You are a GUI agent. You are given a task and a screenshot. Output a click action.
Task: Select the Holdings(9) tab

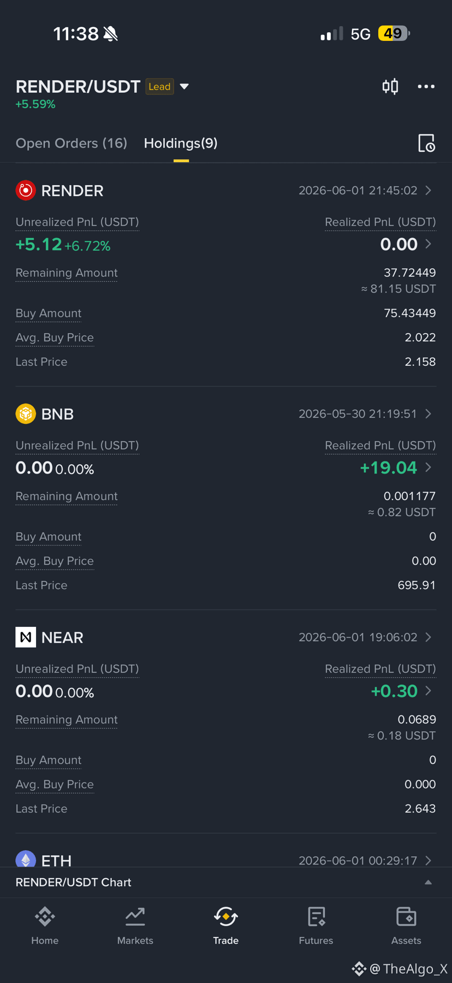(x=181, y=143)
